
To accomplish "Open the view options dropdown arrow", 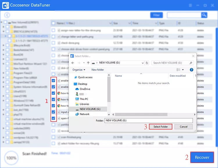I will 183,70.
